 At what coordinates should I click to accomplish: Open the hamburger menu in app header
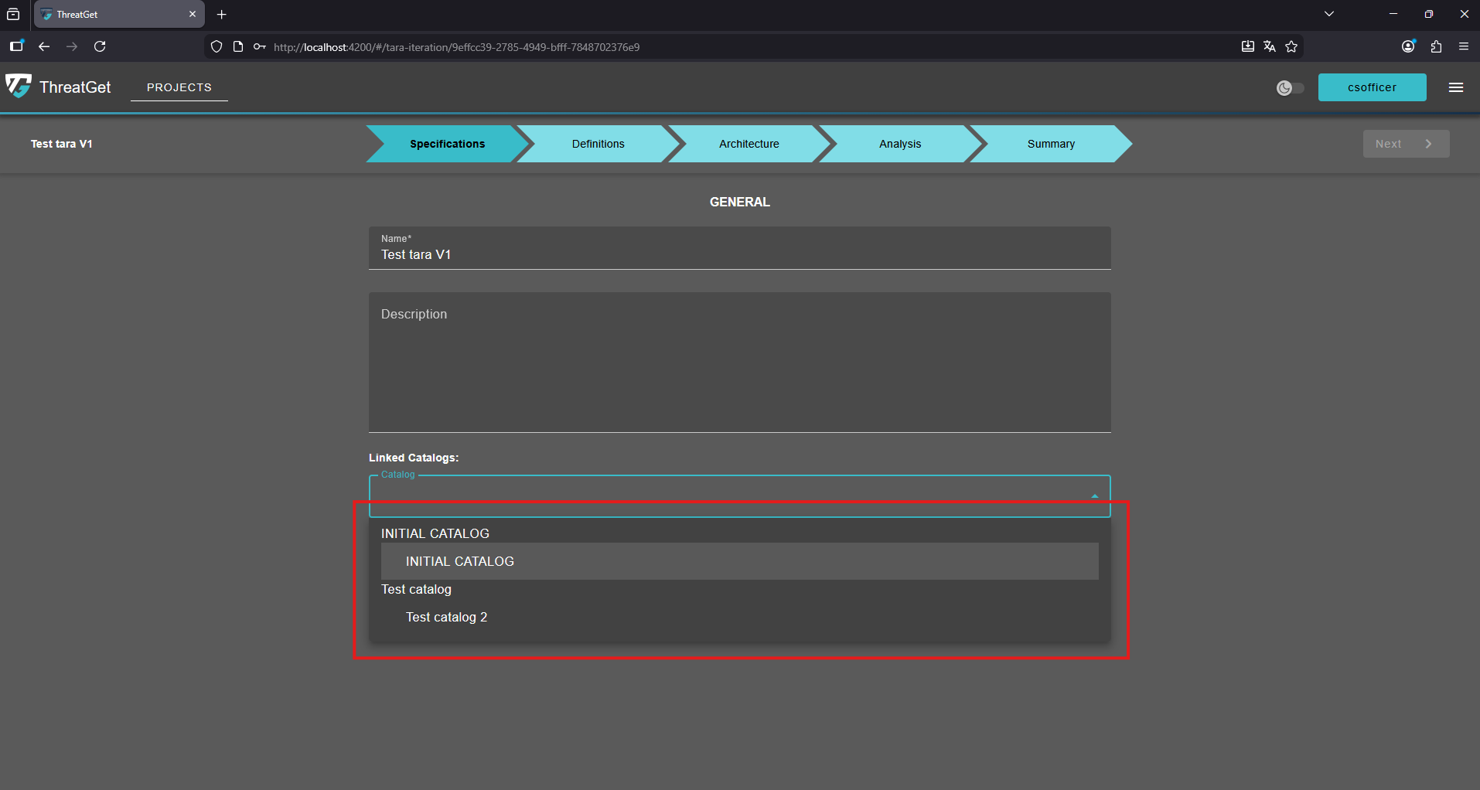tap(1455, 87)
